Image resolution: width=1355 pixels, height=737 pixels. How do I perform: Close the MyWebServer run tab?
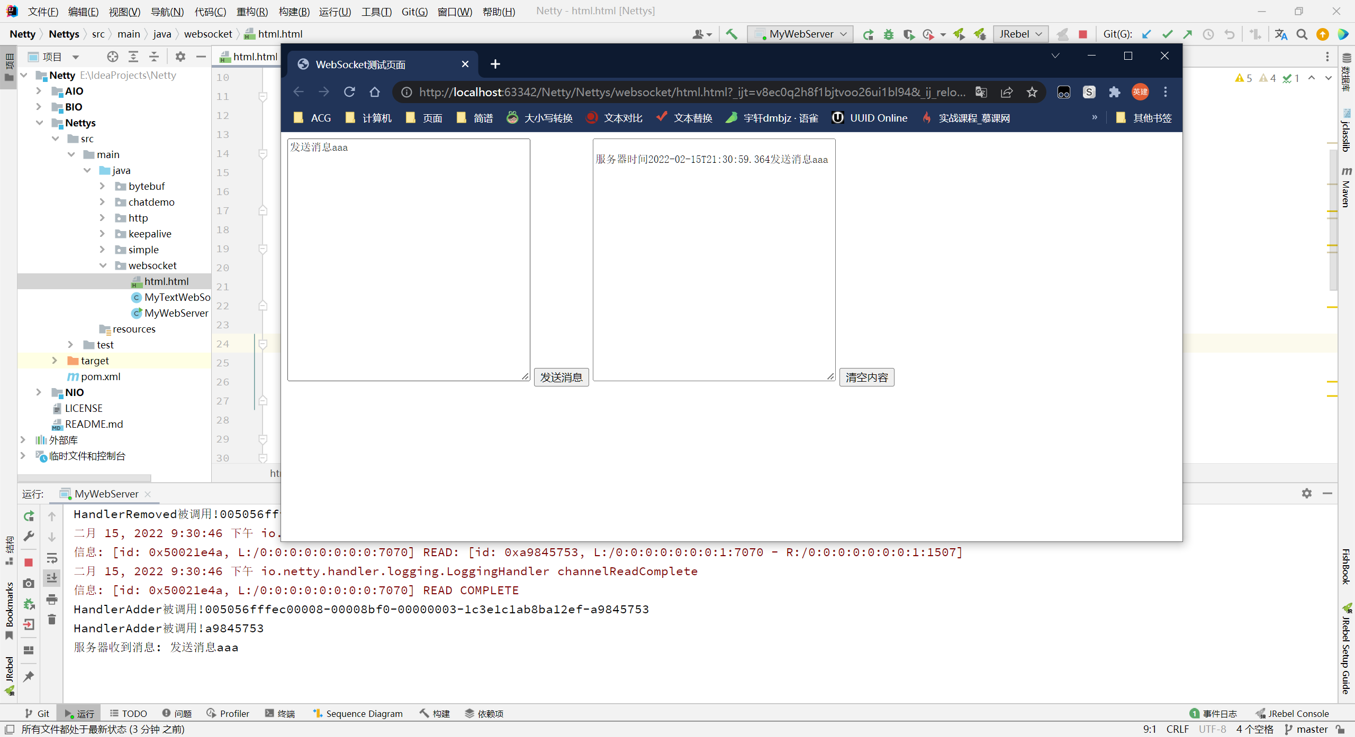coord(148,494)
